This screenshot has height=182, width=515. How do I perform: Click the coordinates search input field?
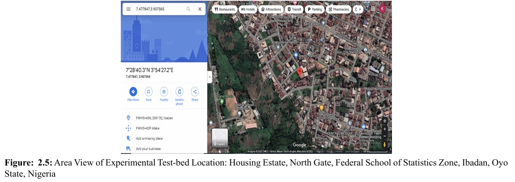point(159,9)
